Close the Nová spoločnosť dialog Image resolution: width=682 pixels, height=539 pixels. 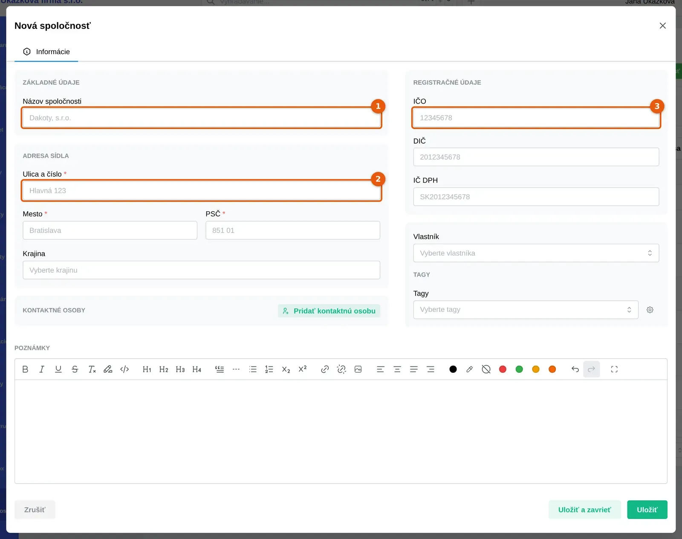coord(662,26)
